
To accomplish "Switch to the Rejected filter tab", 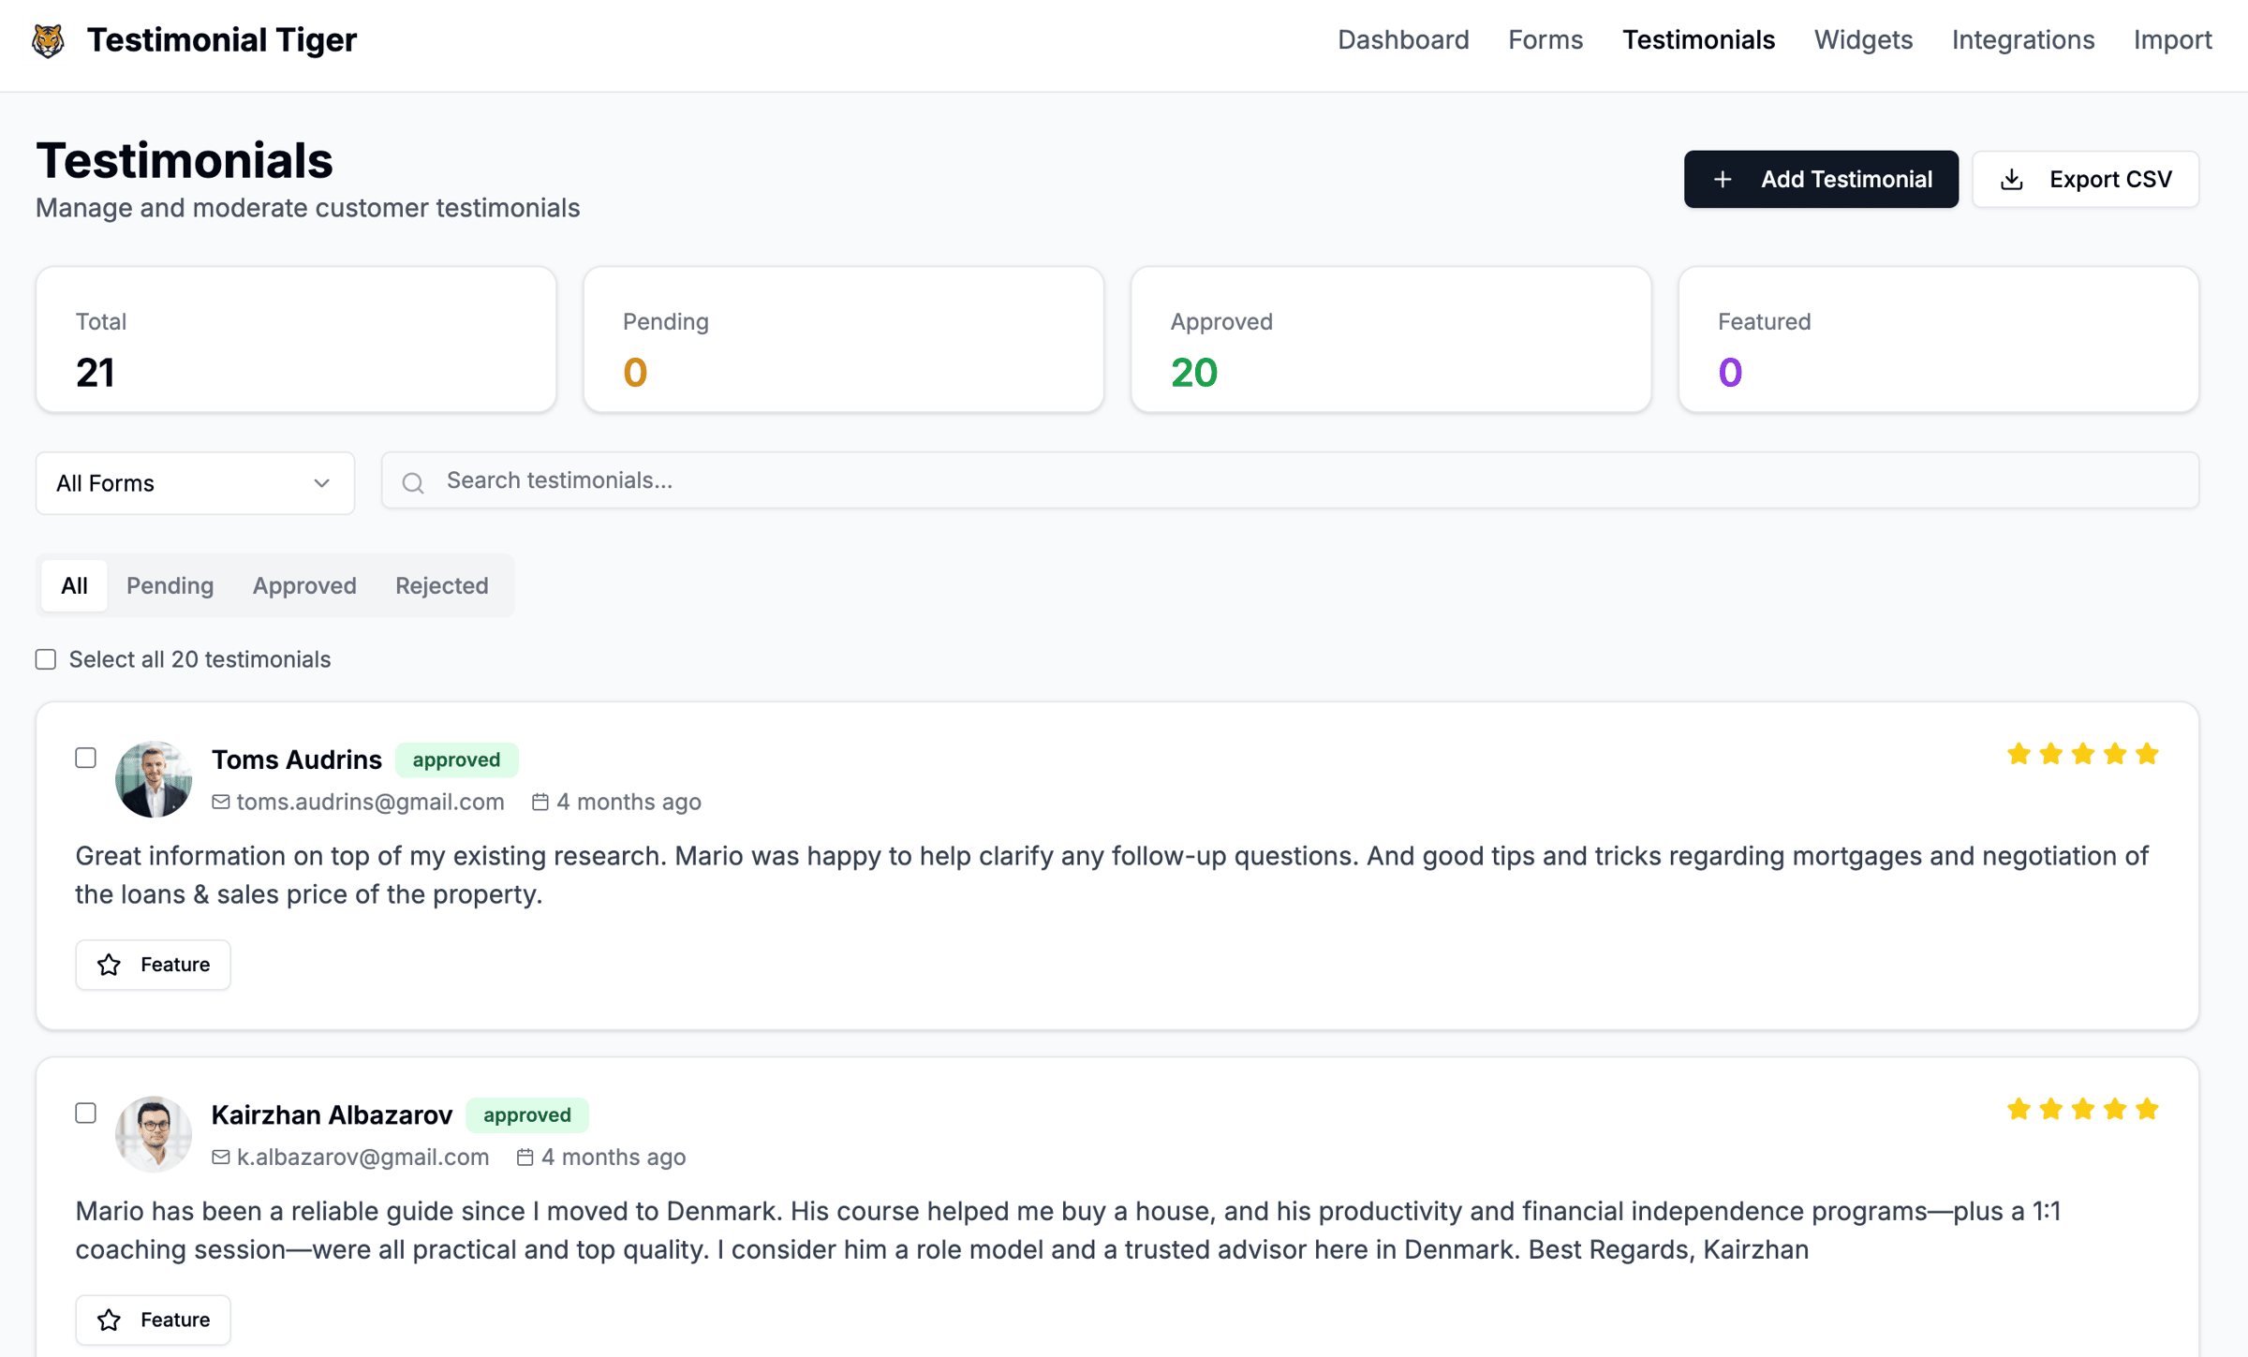I will tap(441, 585).
